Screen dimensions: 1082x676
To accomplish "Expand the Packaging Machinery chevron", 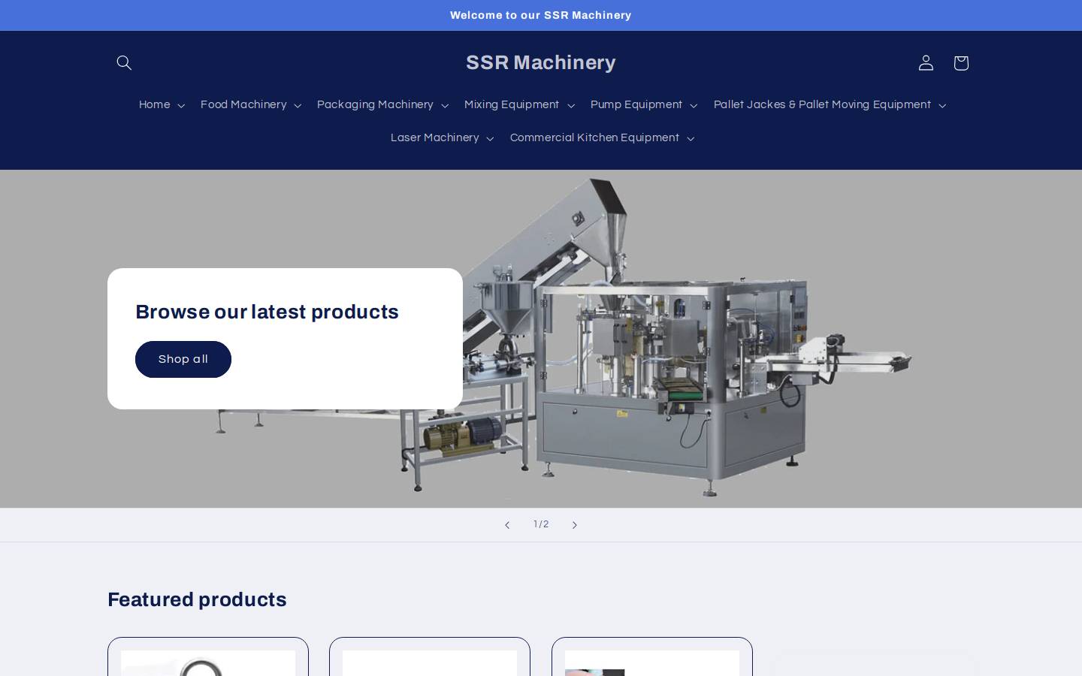I will pyautogui.click(x=445, y=106).
